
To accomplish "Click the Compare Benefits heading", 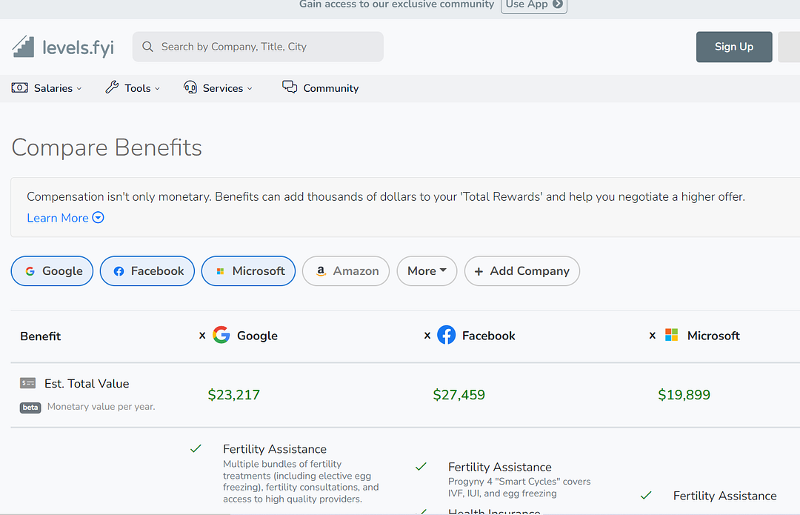I will pyautogui.click(x=107, y=147).
